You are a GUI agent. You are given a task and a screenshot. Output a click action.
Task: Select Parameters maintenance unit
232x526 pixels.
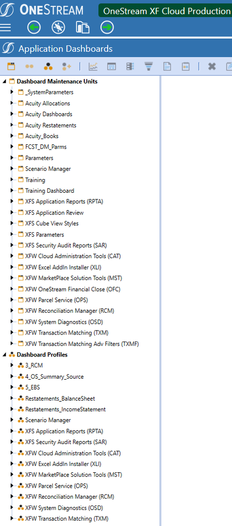(39, 158)
